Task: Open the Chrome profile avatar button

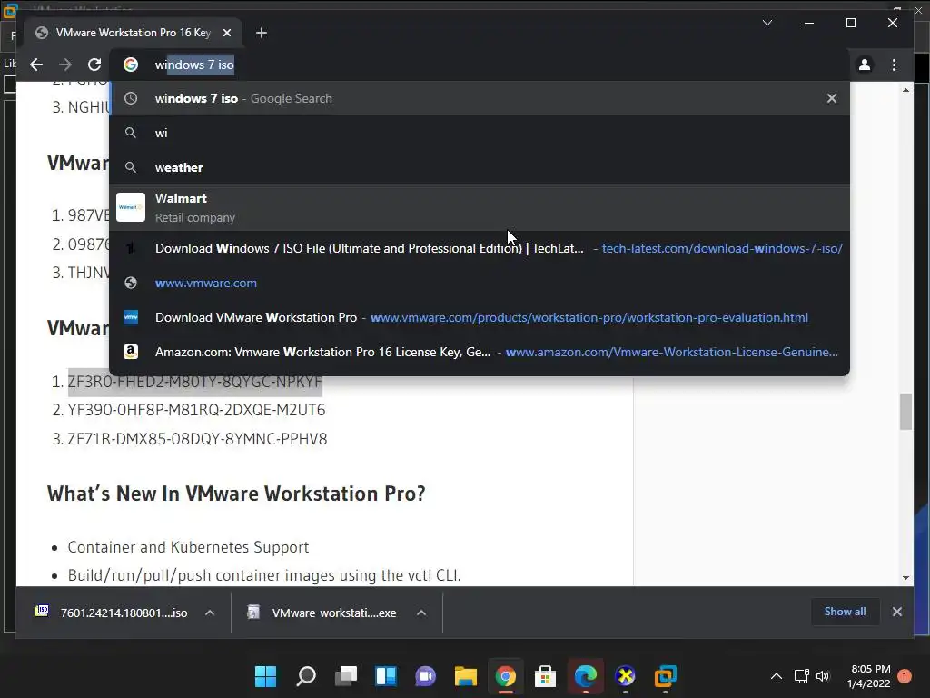Action: coord(865,65)
